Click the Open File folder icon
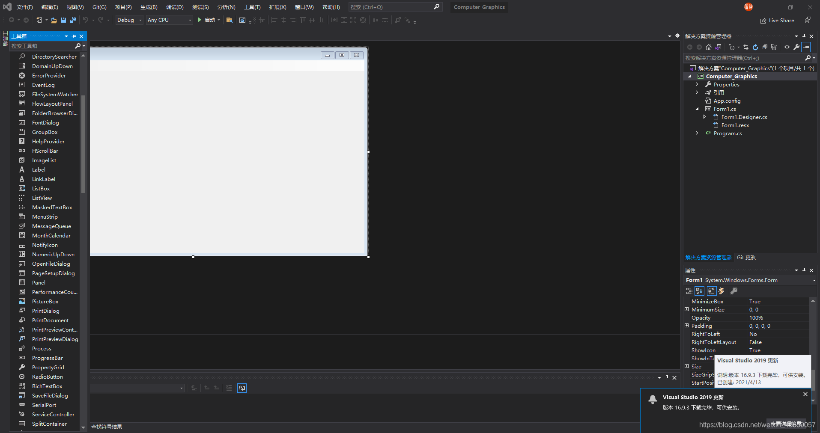 click(54, 20)
